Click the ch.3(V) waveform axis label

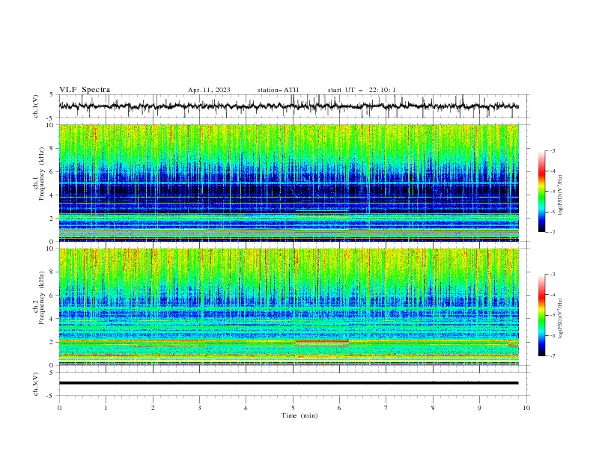36,384
